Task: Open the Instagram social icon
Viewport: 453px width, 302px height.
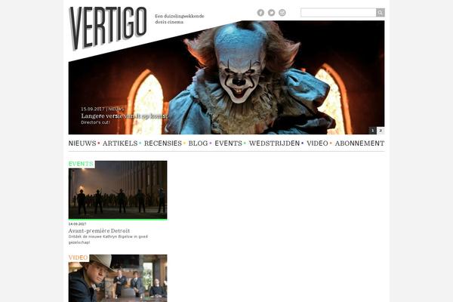Action: pyautogui.click(x=282, y=13)
